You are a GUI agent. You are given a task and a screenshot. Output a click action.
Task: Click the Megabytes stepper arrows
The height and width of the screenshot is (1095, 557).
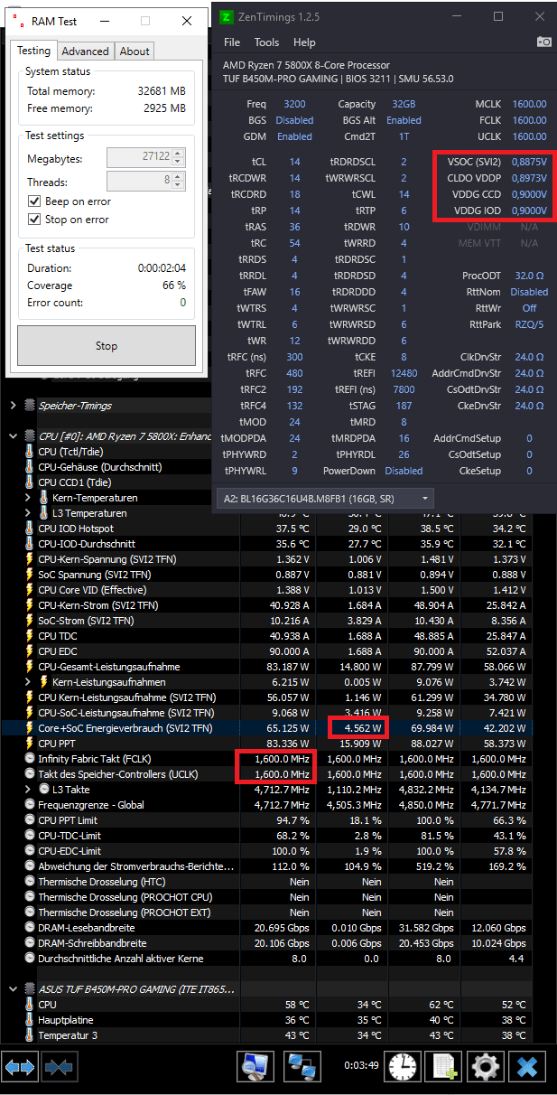(178, 158)
